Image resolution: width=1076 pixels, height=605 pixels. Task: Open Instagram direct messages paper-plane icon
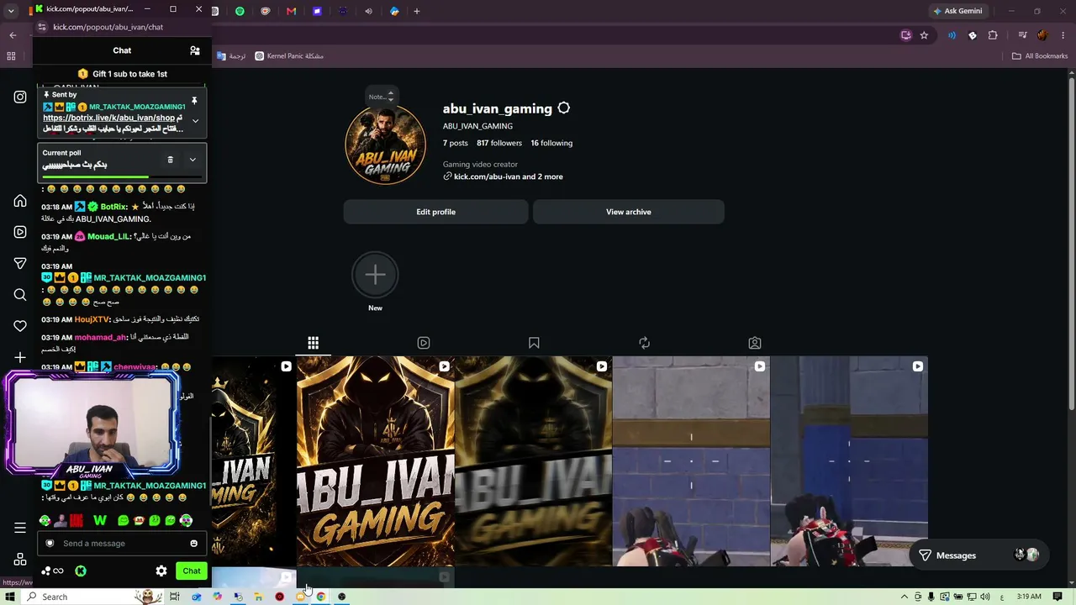[20, 263]
